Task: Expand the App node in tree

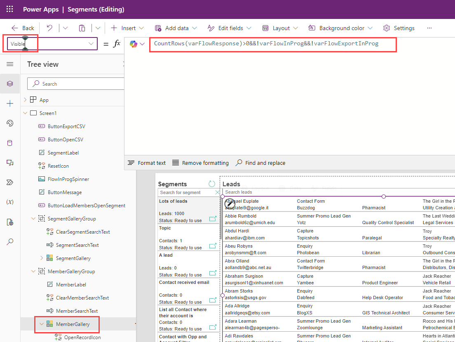Action: pos(25,100)
